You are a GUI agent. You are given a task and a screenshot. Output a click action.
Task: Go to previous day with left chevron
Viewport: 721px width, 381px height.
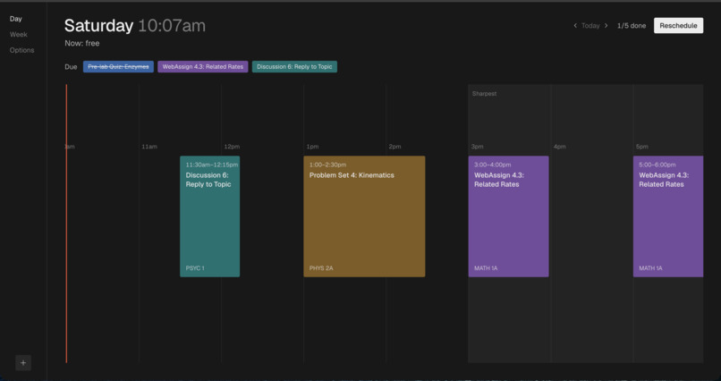pyautogui.click(x=575, y=26)
